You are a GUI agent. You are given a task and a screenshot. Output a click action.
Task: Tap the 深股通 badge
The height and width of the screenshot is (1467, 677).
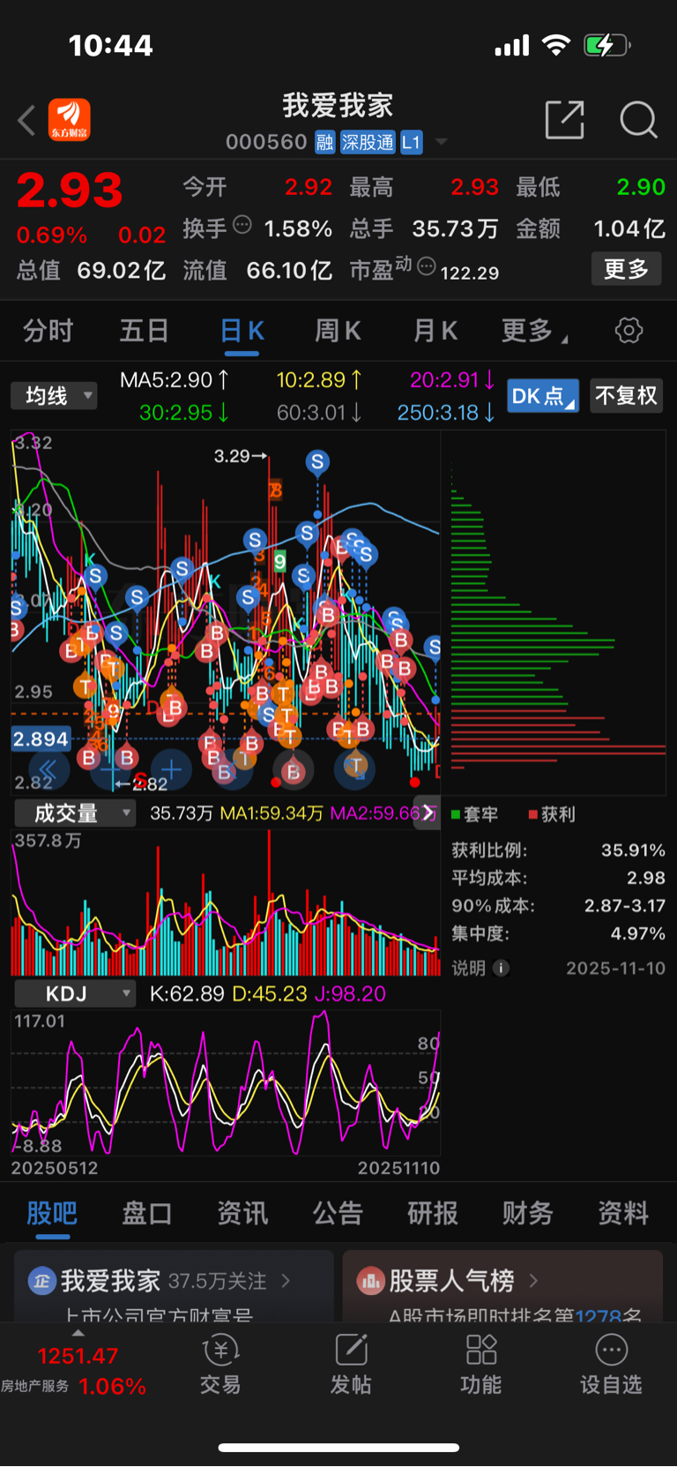(x=368, y=142)
